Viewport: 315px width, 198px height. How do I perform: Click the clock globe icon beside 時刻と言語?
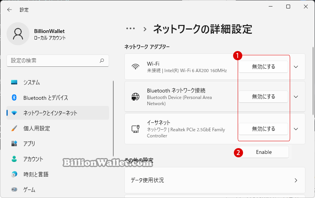tap(14, 174)
